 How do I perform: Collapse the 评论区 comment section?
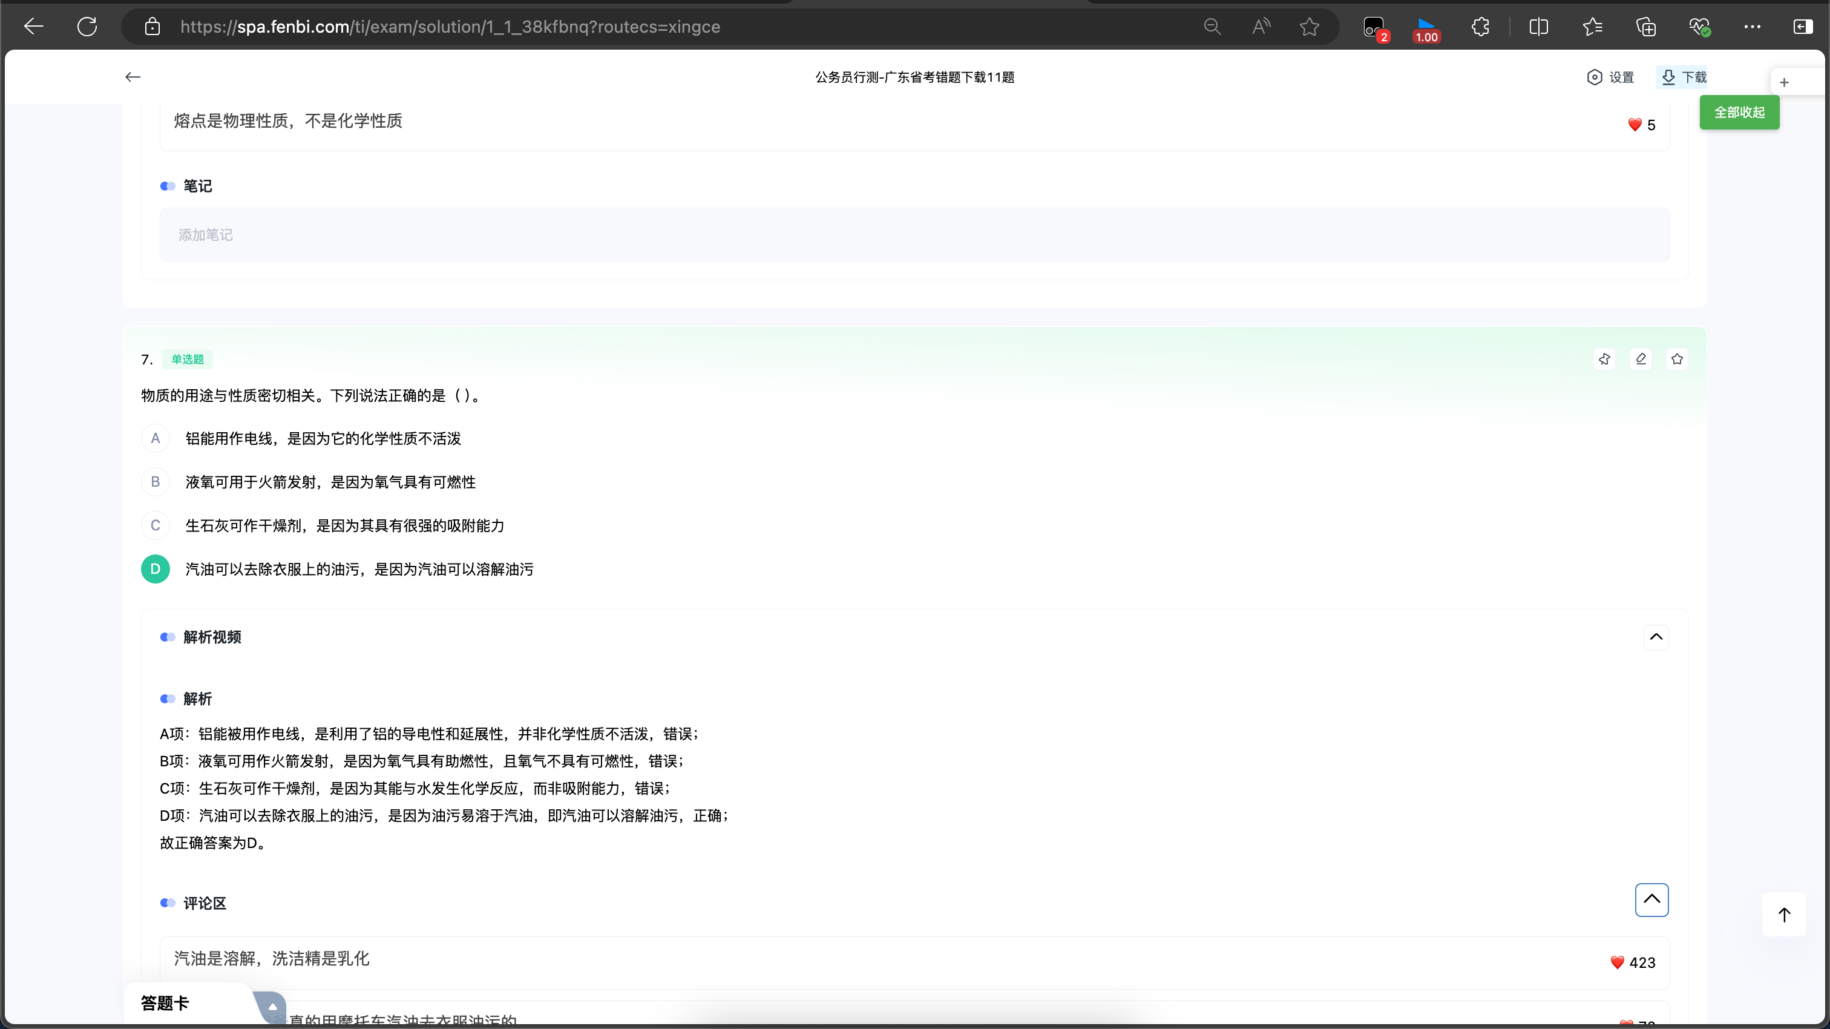coord(1651,899)
